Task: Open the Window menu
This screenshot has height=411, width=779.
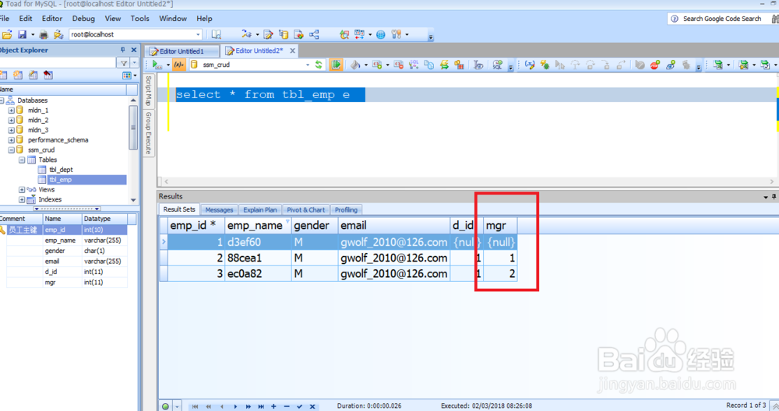Action: coord(173,19)
